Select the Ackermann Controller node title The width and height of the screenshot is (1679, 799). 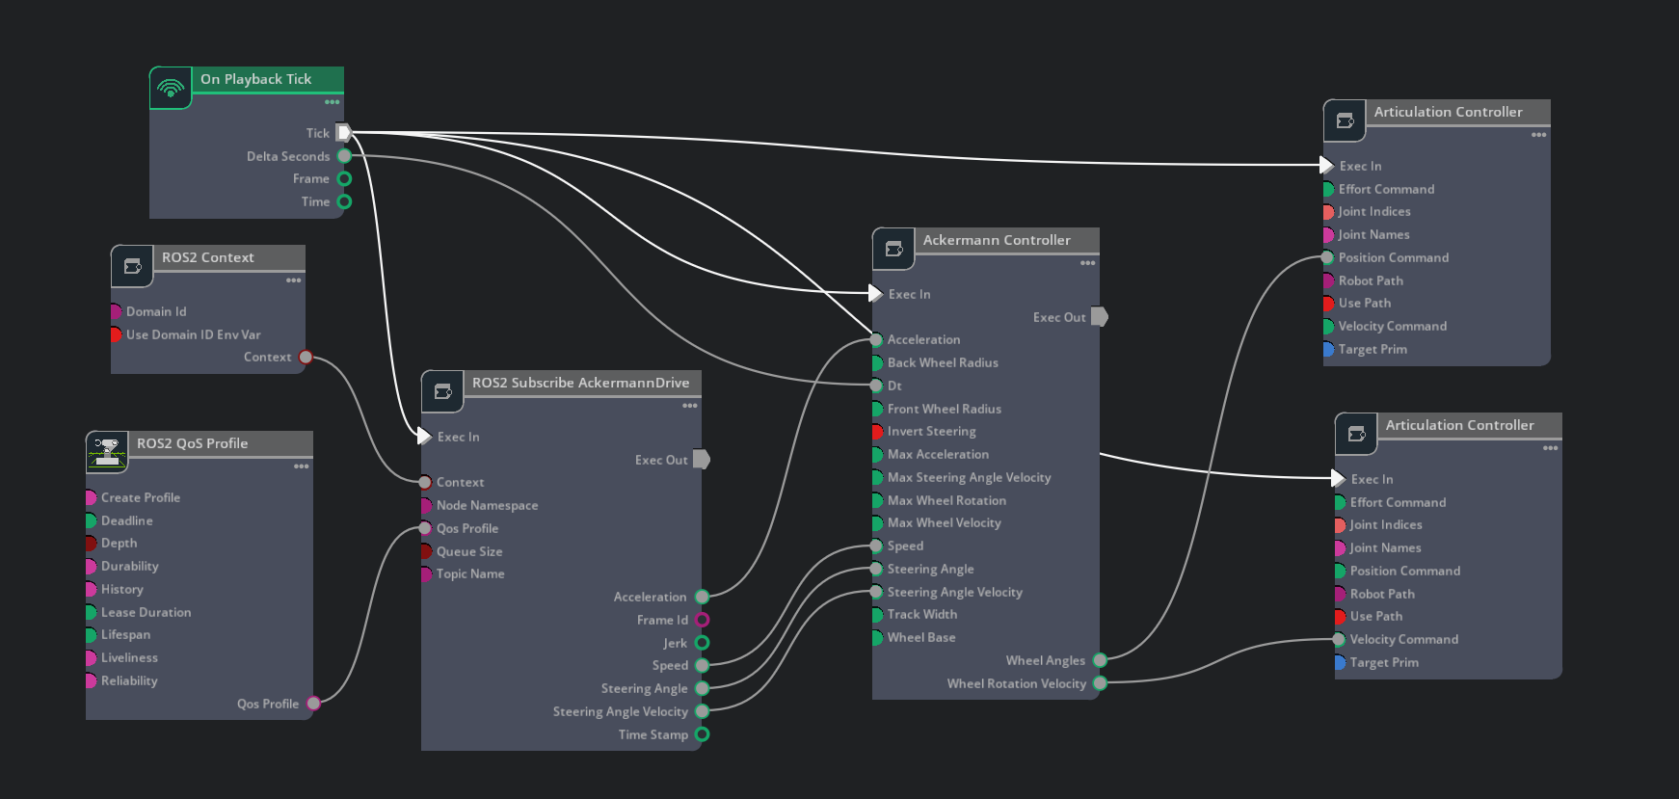(997, 240)
